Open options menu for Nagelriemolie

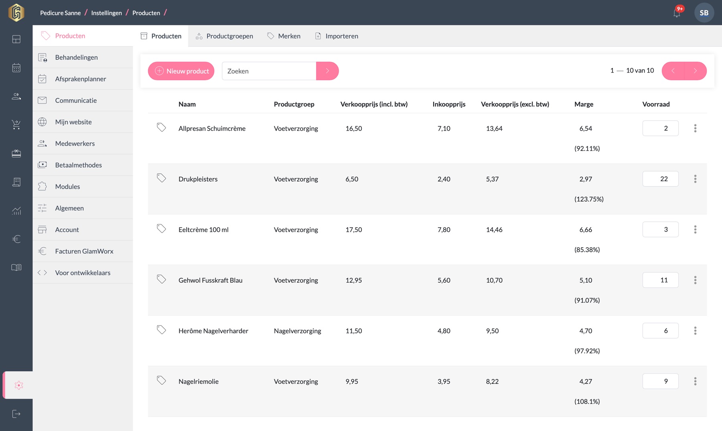pyautogui.click(x=695, y=381)
